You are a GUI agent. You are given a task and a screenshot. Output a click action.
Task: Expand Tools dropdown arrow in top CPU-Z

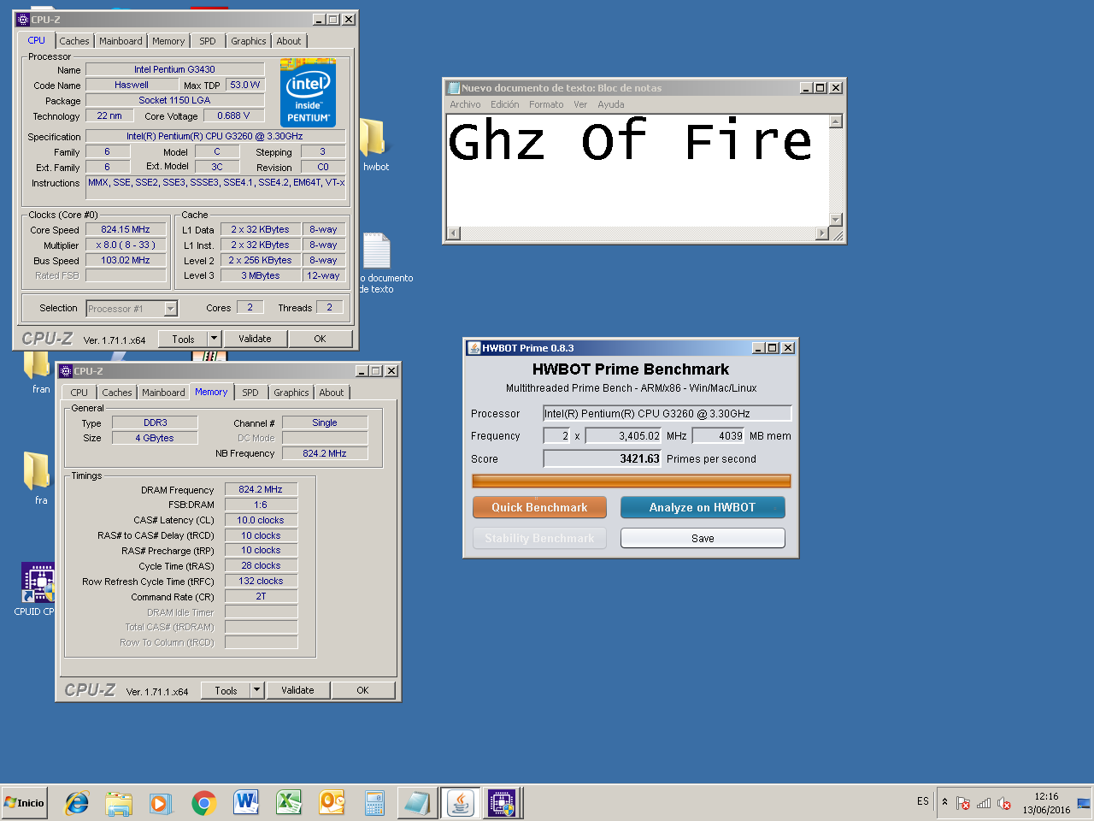pyautogui.click(x=215, y=339)
